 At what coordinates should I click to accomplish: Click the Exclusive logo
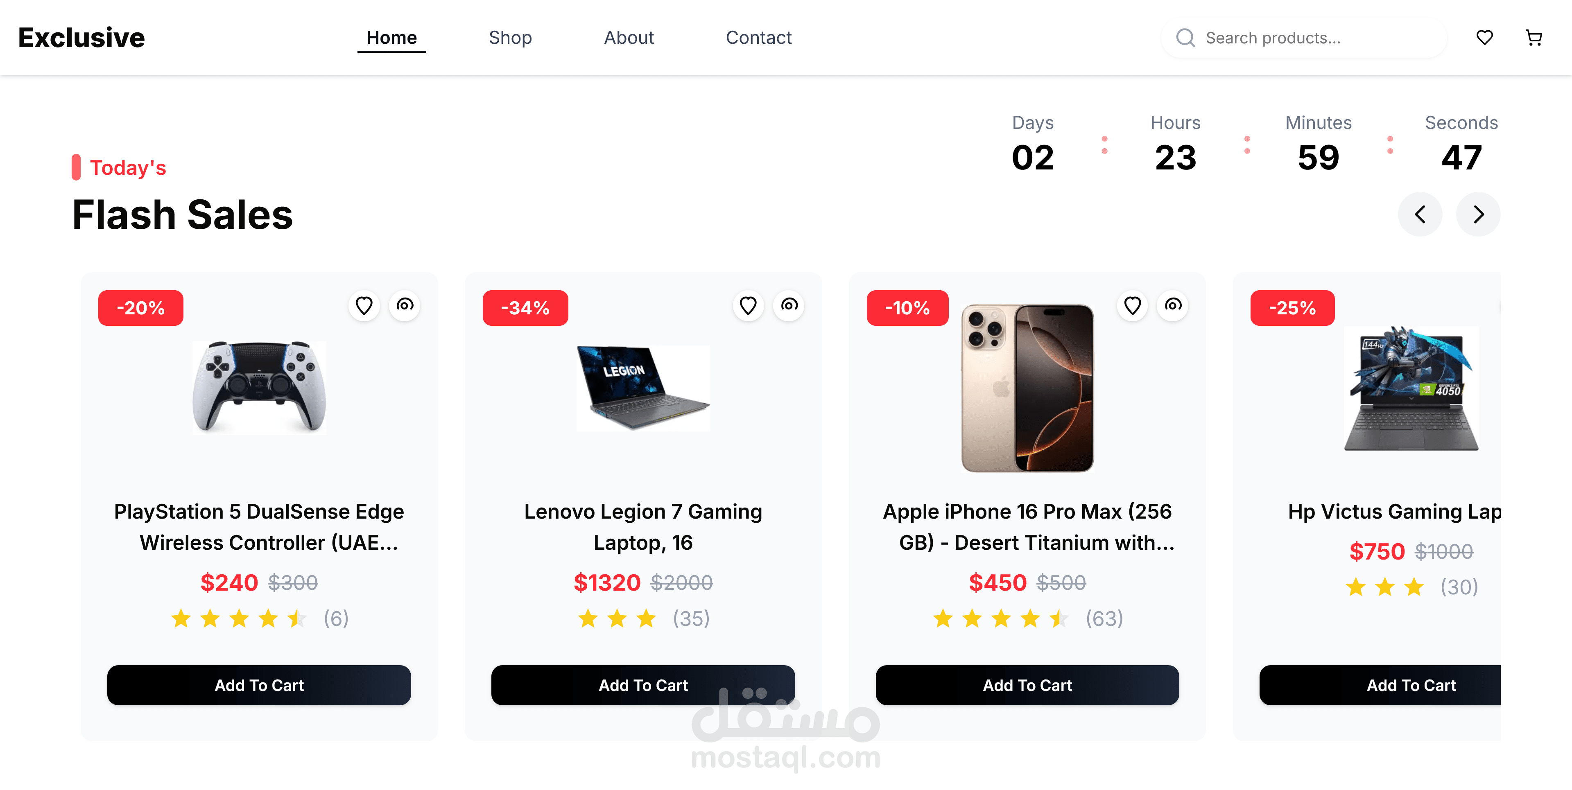coord(81,38)
